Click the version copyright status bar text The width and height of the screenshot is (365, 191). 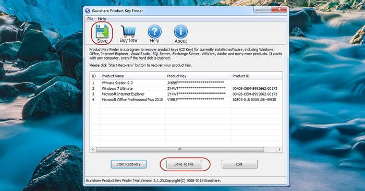coord(153,181)
